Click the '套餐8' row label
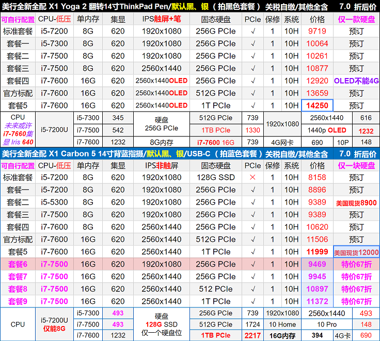This screenshot has width=380, height=341. (18, 289)
